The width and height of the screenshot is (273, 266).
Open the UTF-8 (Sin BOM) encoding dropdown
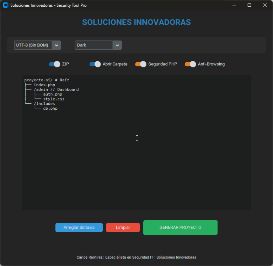[37, 45]
